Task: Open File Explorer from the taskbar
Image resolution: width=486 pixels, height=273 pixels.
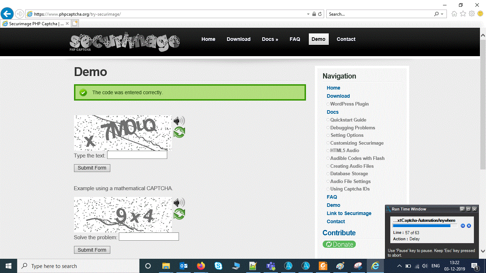Action: [x=166, y=266]
